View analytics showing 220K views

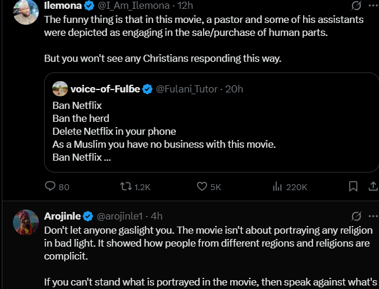point(278,187)
